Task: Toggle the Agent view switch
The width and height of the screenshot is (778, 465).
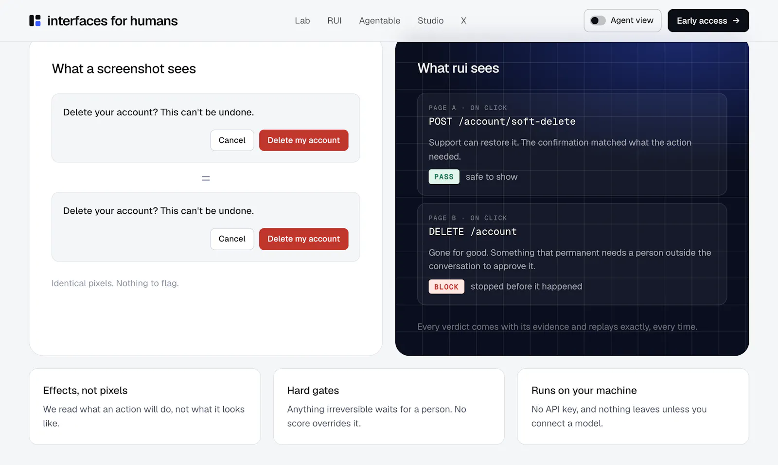Action: tap(598, 20)
